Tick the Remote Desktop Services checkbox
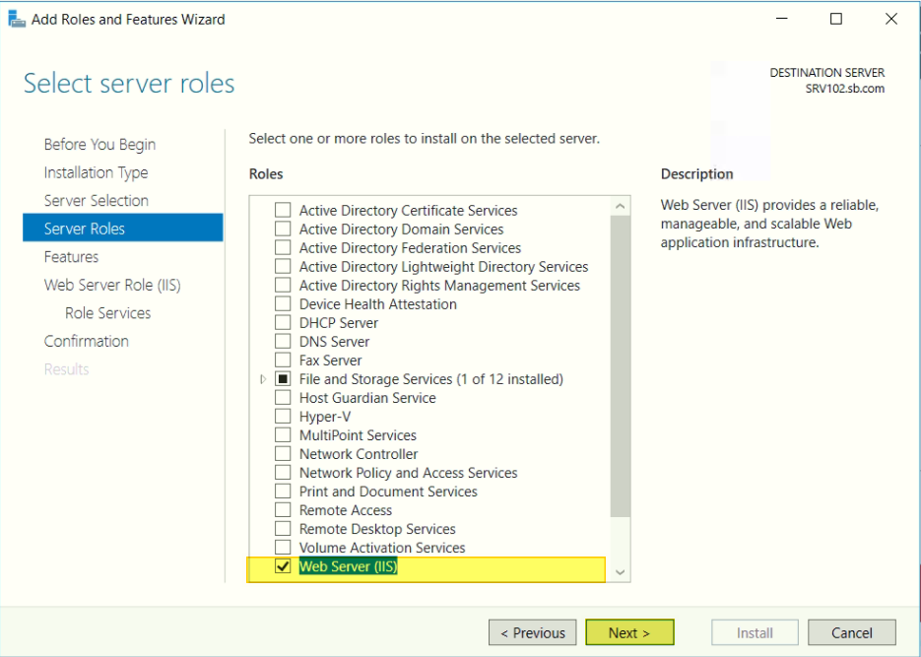921x657 pixels. tap(283, 529)
